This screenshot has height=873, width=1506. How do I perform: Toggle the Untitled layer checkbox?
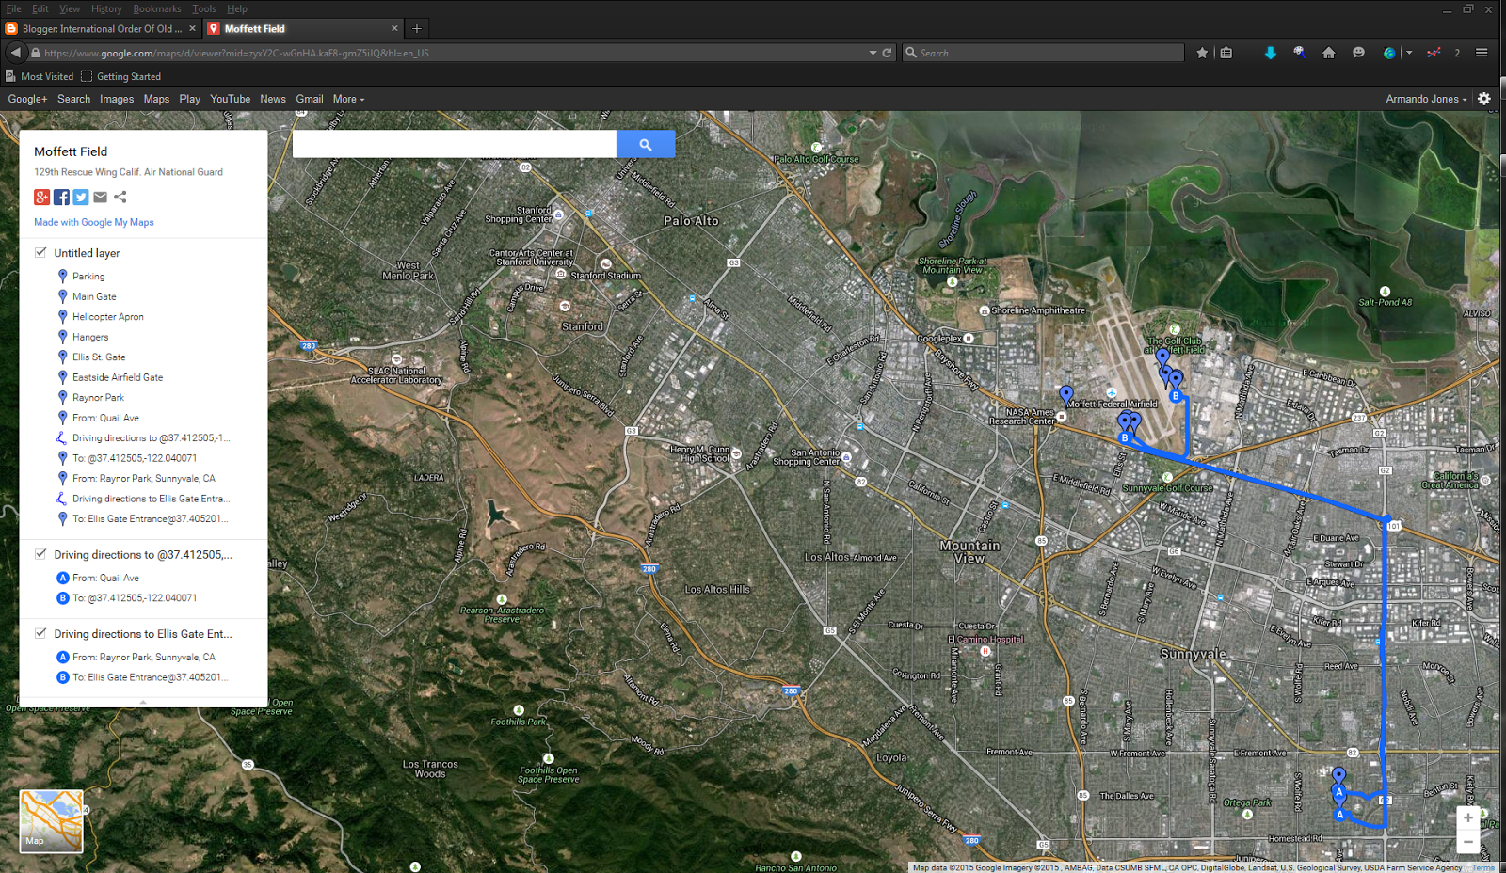(x=40, y=252)
